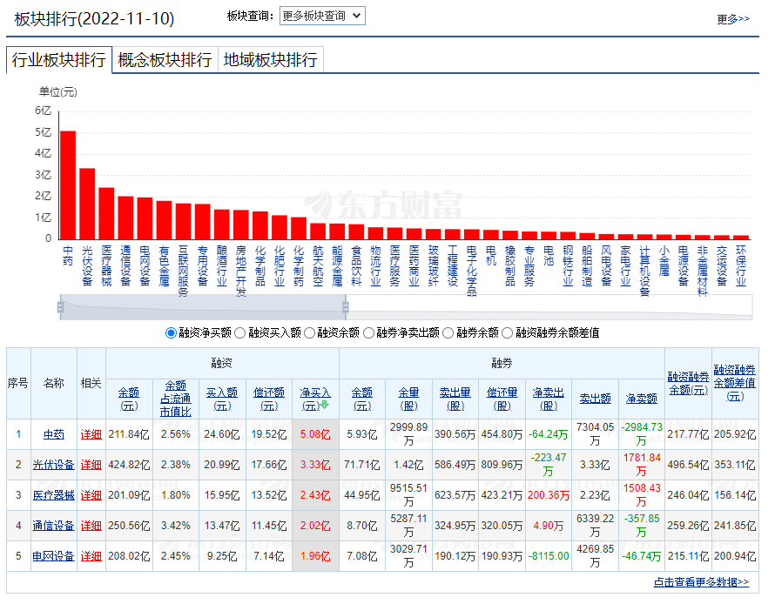Click 详细 link in the 光伏设备 row
The height and width of the screenshot is (604, 775).
pos(91,465)
